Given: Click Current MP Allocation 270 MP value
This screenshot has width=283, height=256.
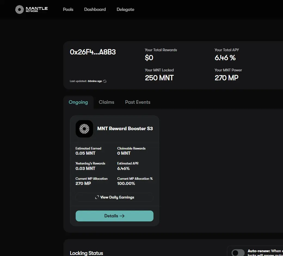Looking at the screenshot, I should point(83,183).
